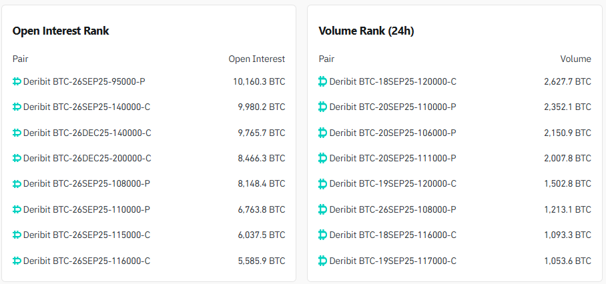
Task: Click Deribit icon beside BTC-18SEP25-120000-C
Action: [323, 81]
